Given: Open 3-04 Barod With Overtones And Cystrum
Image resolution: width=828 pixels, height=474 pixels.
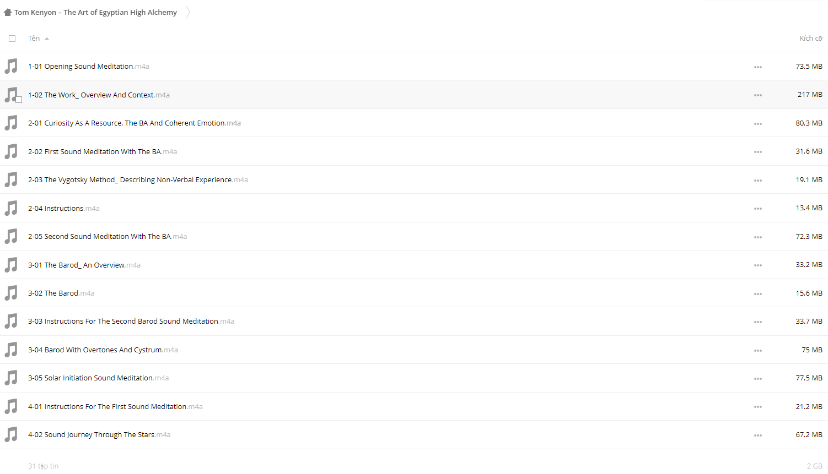Looking at the screenshot, I should pyautogui.click(x=103, y=350).
